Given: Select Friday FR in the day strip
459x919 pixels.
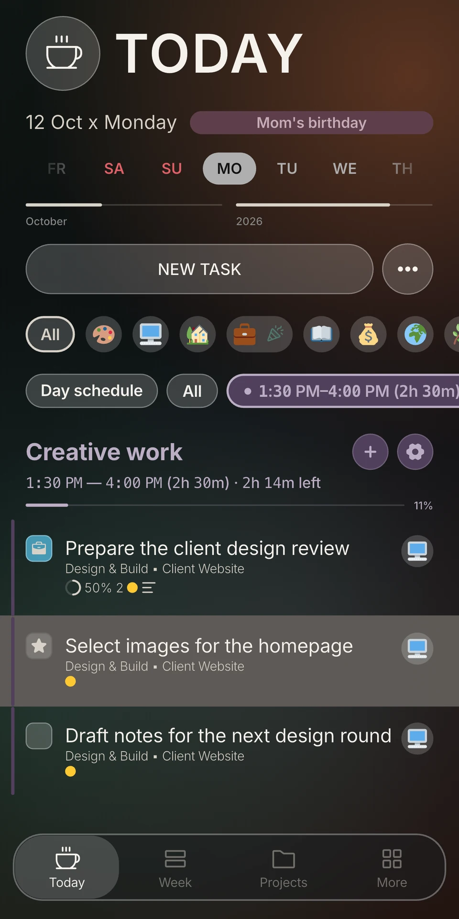Looking at the screenshot, I should coord(56,168).
